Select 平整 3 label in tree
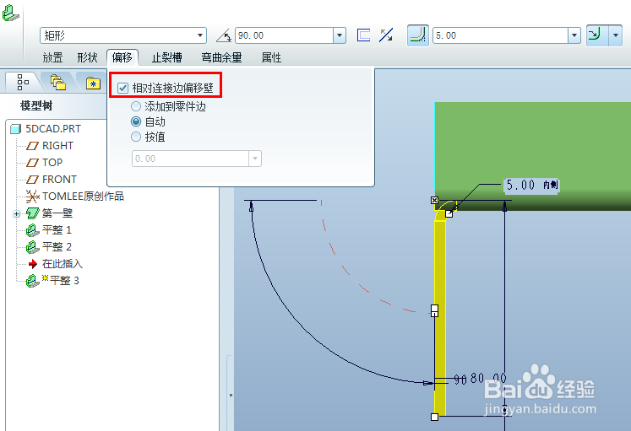The height and width of the screenshot is (431, 631). [x=64, y=281]
